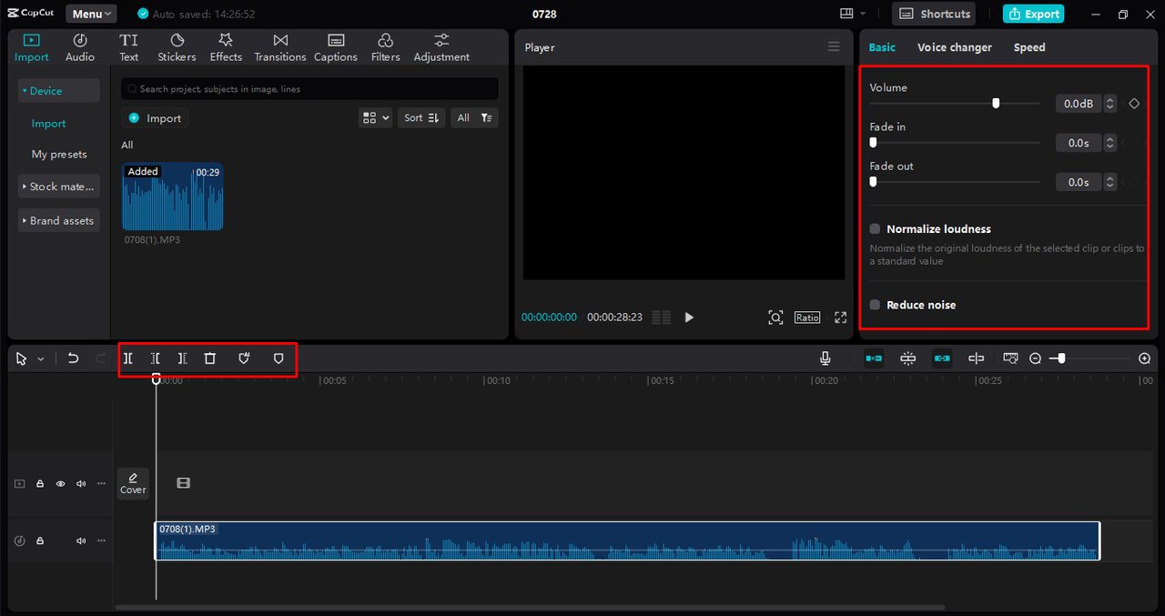Switch to the Speed tab
This screenshot has width=1165, height=616.
pyautogui.click(x=1029, y=47)
